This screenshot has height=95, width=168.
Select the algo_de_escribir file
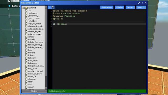click(x=34, y=23)
